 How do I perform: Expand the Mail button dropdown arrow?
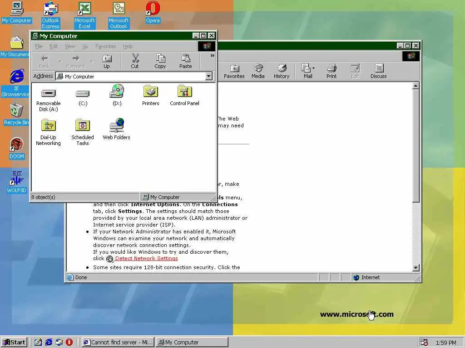pyautogui.click(x=314, y=68)
